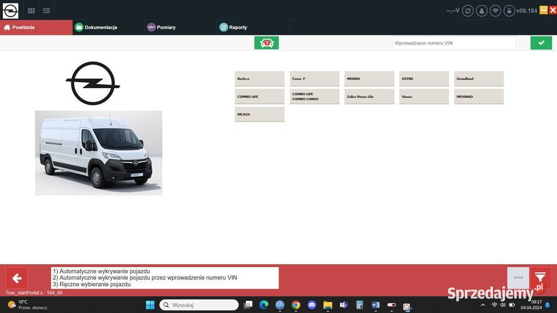The image size is (557, 313).
Task: Open the red toggle app on taskbar
Action: click(x=392, y=305)
